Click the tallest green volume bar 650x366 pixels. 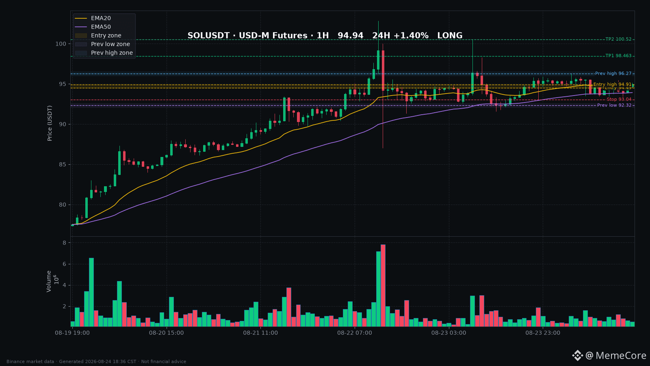click(378, 289)
